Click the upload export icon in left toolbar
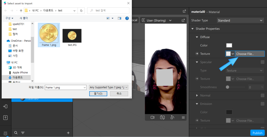This screenshot has width=267, height=137. [5, 118]
